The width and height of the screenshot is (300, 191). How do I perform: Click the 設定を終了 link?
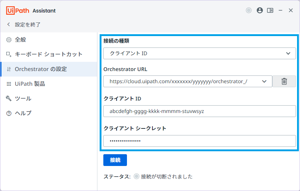28,24
